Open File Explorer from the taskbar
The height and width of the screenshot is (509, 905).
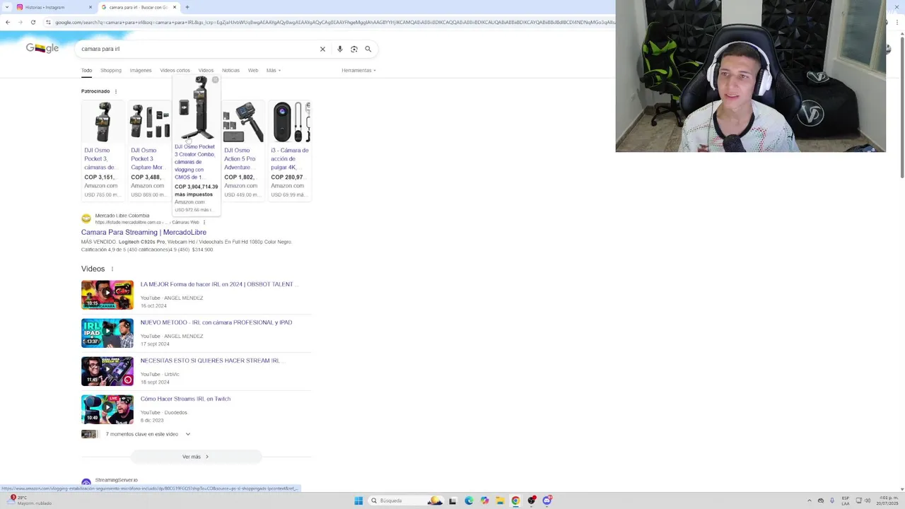[500, 501]
